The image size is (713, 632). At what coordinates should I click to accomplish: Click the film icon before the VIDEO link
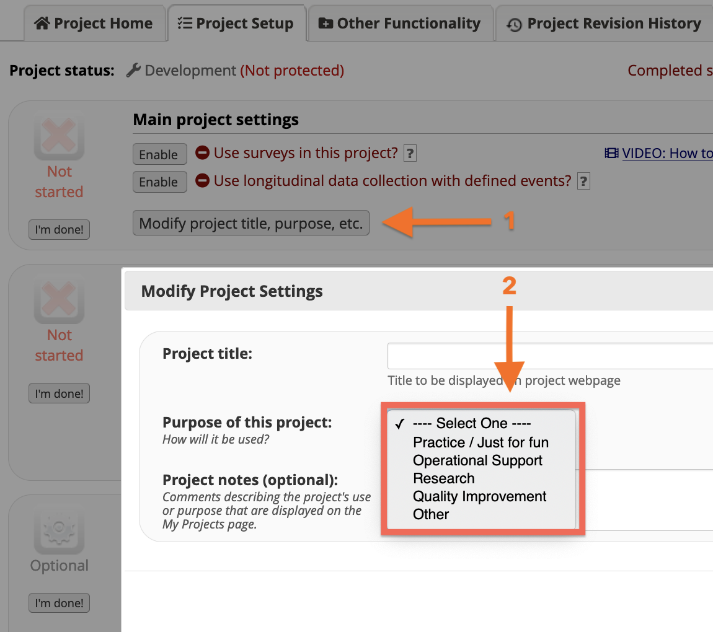611,153
